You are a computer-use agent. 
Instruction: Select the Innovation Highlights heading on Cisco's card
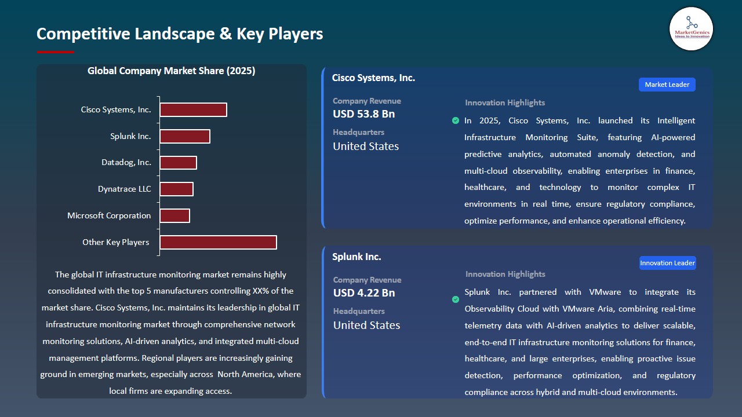pyautogui.click(x=504, y=103)
